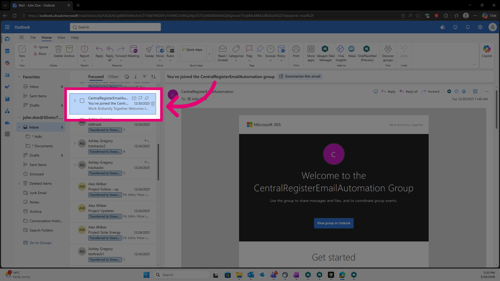Click Reply all in reading pane
The height and width of the screenshot is (281, 500).
[409, 92]
